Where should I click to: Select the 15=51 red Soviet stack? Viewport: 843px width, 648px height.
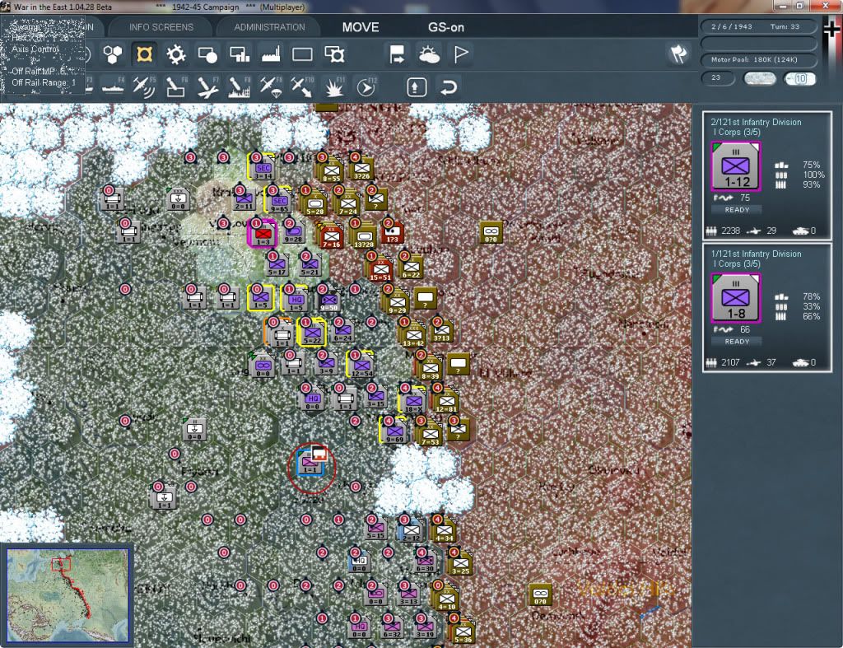pyautogui.click(x=380, y=268)
